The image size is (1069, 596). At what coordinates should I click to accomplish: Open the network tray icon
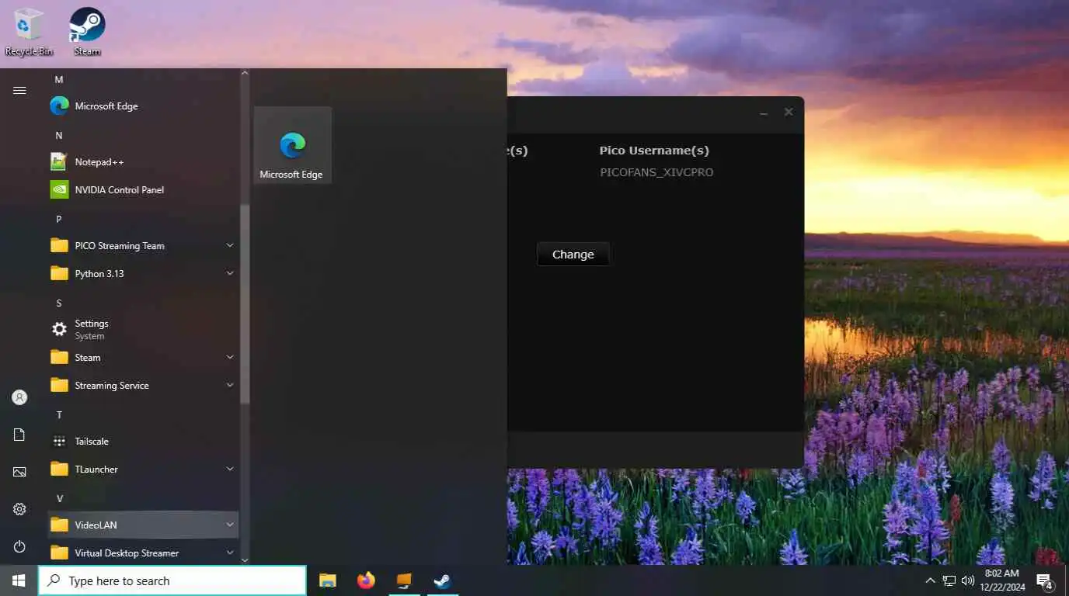(949, 580)
